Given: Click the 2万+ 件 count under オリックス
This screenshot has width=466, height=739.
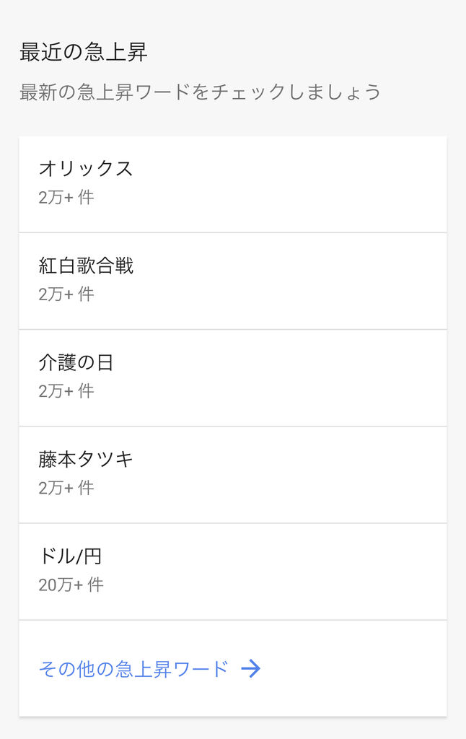Looking at the screenshot, I should [66, 198].
